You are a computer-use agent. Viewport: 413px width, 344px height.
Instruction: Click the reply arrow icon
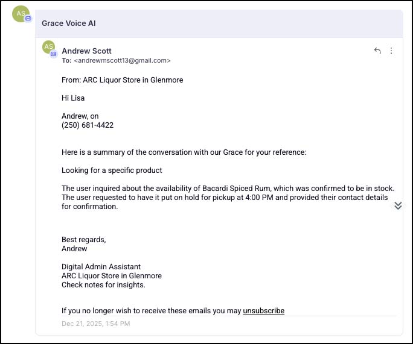pos(377,51)
